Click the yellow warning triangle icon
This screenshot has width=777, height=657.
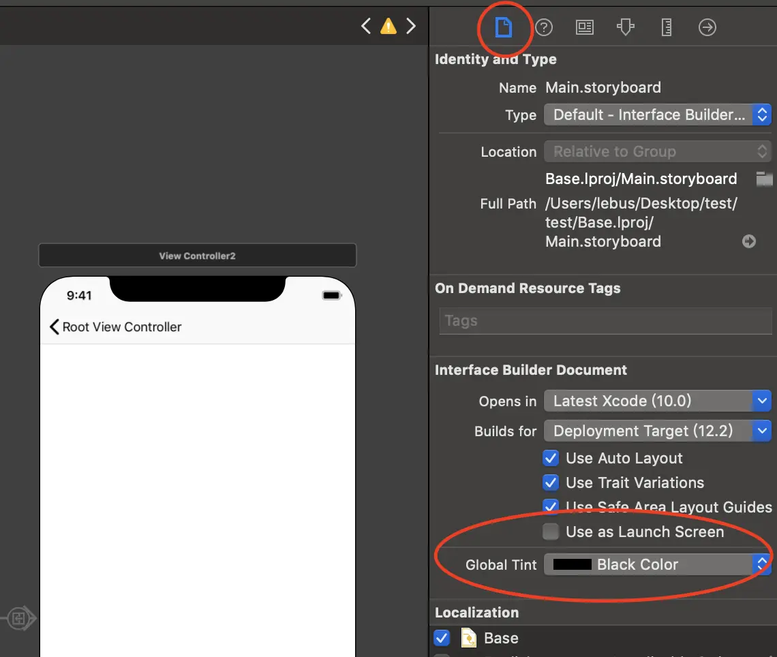point(388,27)
